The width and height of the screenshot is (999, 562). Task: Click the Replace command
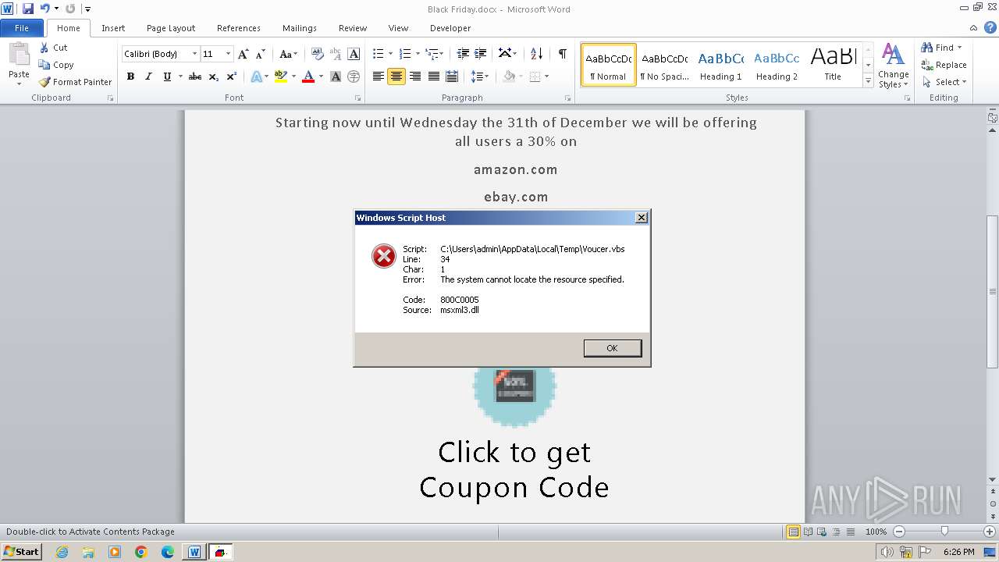[944, 65]
